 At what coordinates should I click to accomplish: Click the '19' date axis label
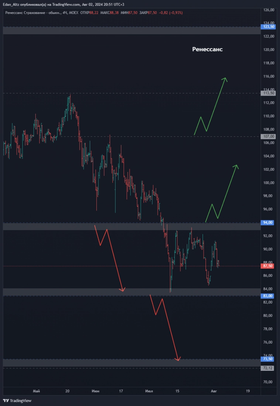click(x=248, y=391)
